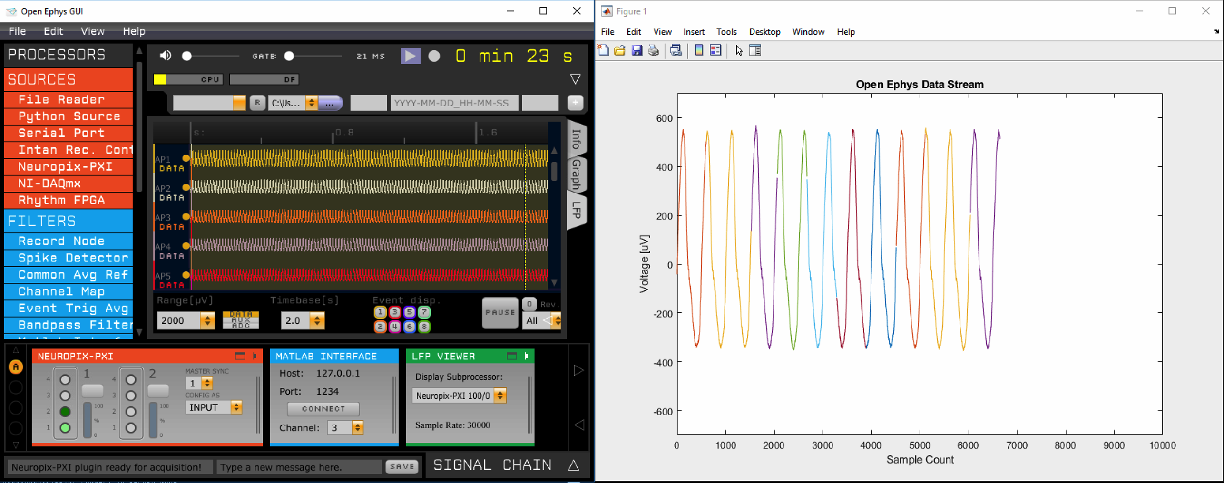Click the signal chain right arrow

pos(578,370)
